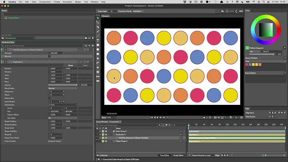This screenshot has width=288, height=162.
Task: Click the eyedropper in Color panel
Action: pyautogui.click(x=284, y=48)
